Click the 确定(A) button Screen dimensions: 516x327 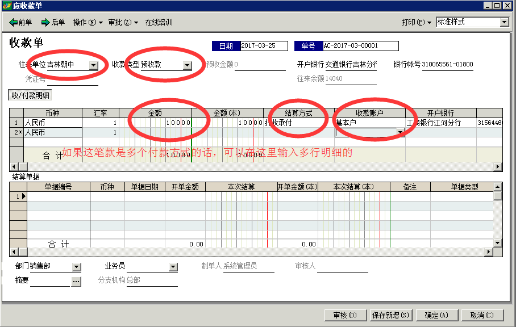pos(436,315)
